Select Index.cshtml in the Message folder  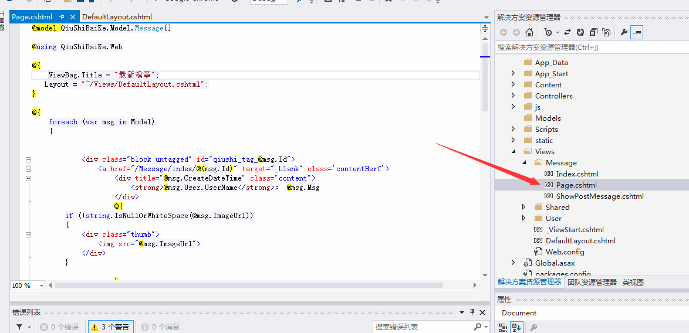(577, 174)
